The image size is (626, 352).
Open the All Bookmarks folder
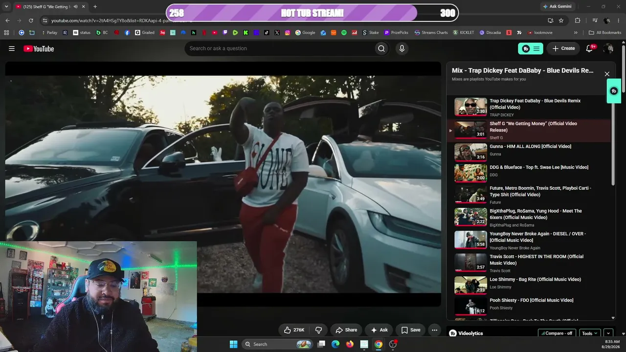click(x=605, y=33)
